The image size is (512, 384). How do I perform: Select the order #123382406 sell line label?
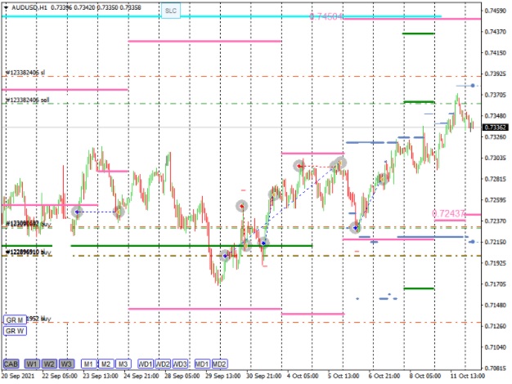28,100
